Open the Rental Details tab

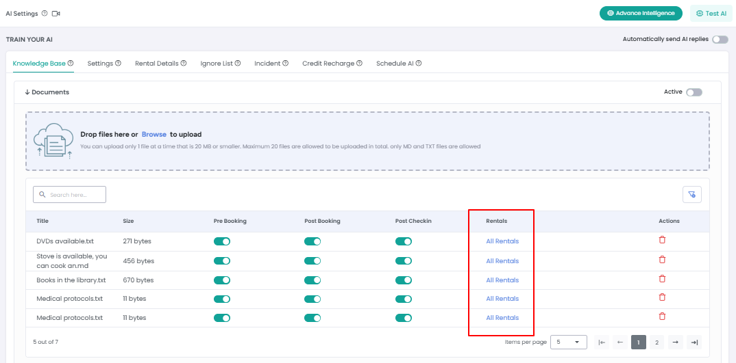pos(157,63)
